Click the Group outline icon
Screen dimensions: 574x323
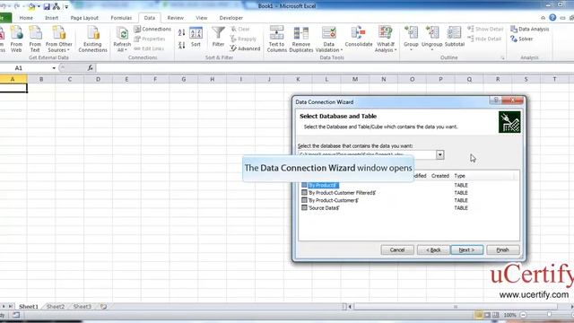[x=411, y=37]
